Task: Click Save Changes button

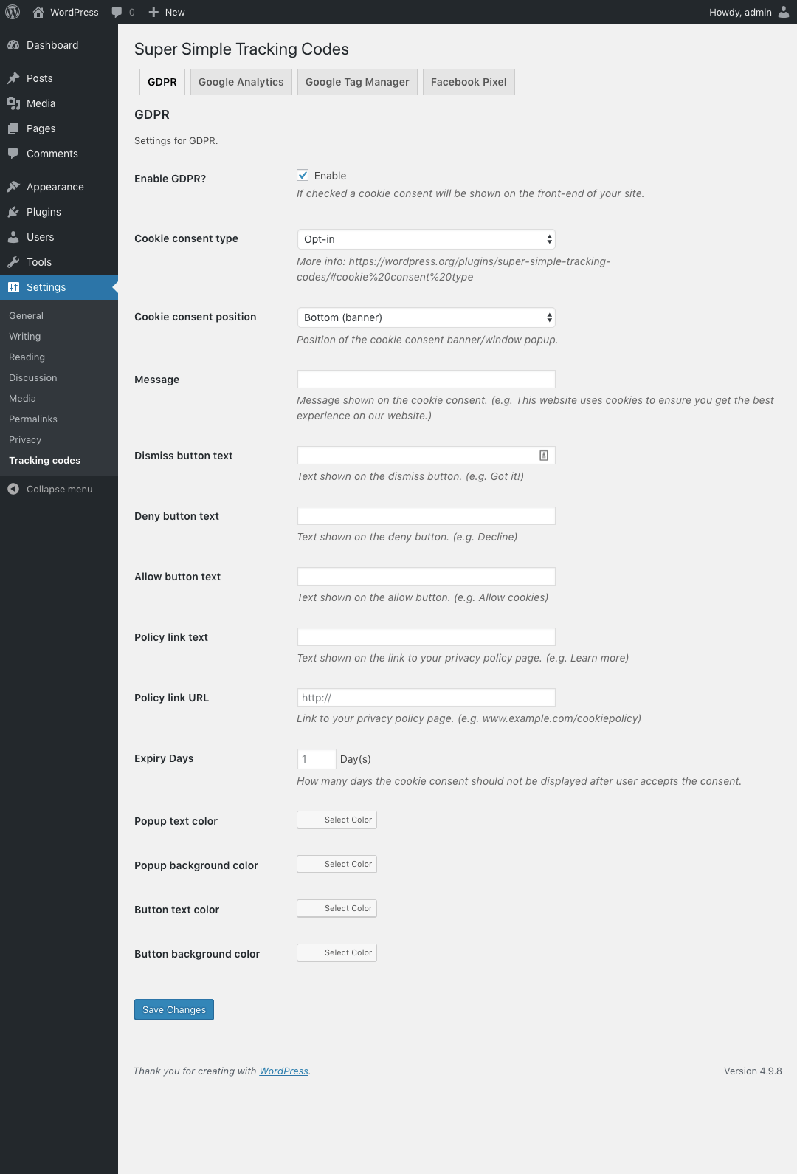Action: pyautogui.click(x=174, y=1009)
